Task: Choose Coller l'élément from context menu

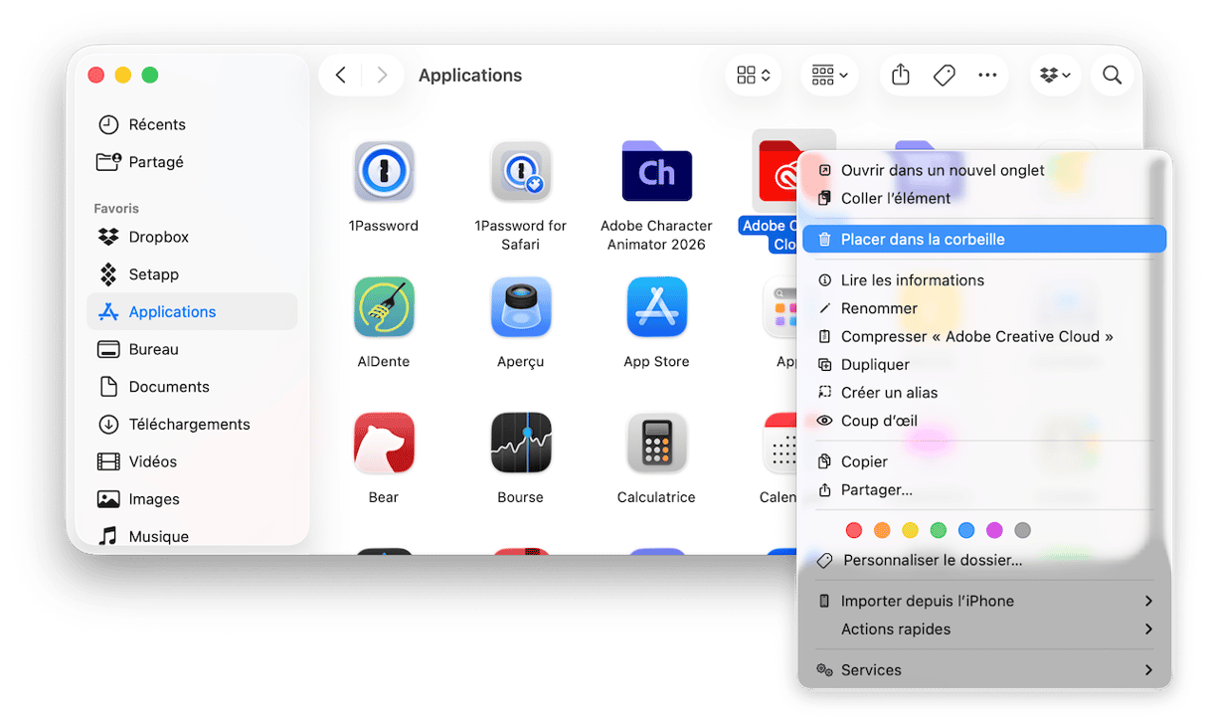Action: [x=984, y=198]
